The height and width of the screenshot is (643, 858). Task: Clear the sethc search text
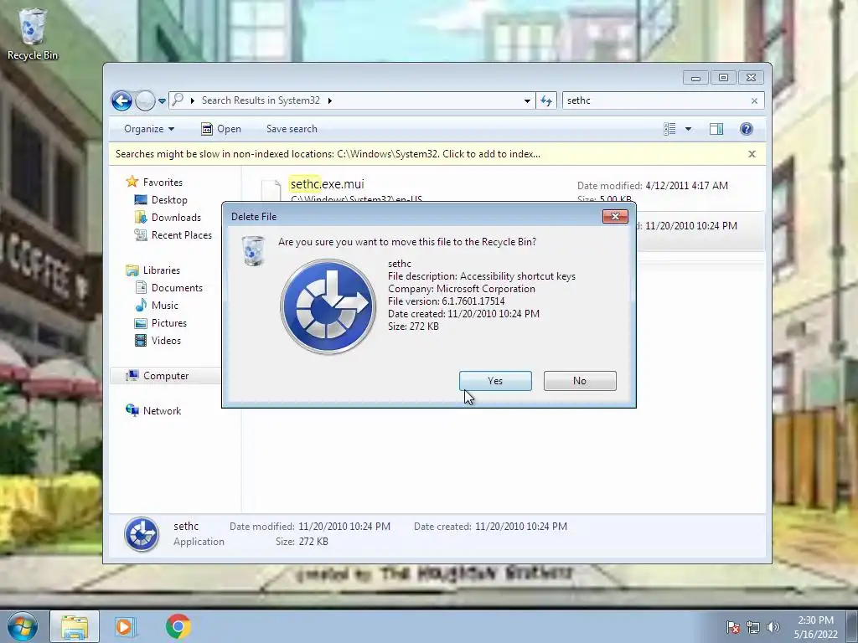click(755, 100)
